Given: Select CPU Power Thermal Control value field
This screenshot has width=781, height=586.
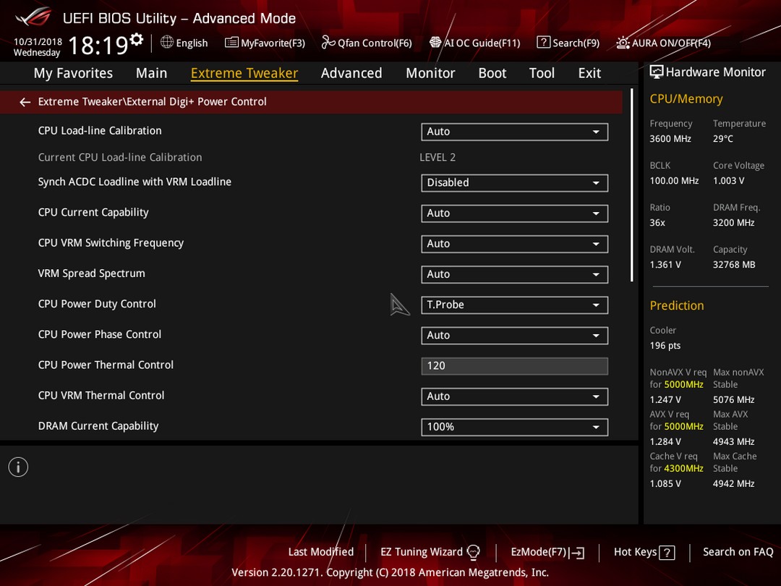Looking at the screenshot, I should pos(515,366).
